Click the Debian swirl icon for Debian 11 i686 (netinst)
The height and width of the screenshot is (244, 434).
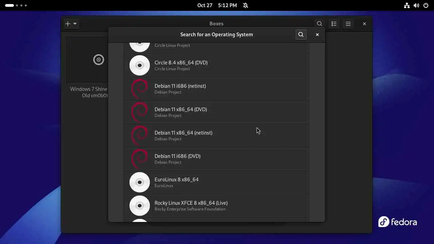(140, 89)
